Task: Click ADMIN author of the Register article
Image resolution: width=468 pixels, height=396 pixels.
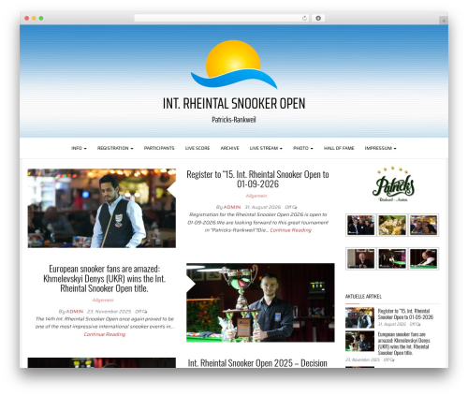Action: pos(232,207)
